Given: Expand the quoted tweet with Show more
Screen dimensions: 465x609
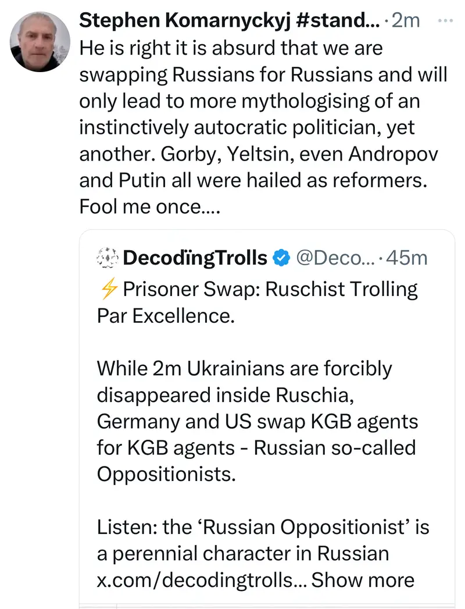Looking at the screenshot, I should click(x=363, y=580).
